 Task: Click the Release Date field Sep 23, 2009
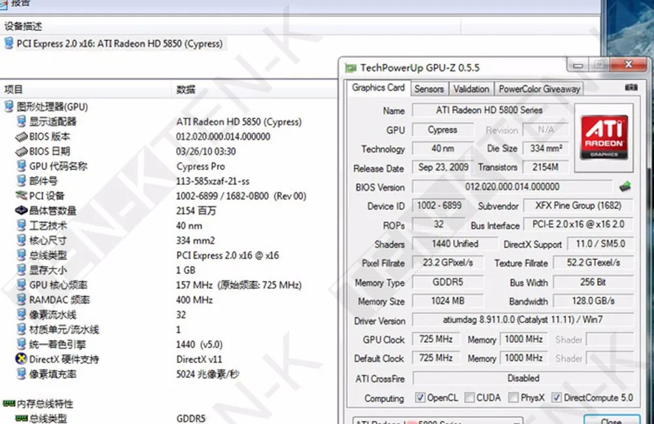pos(443,167)
